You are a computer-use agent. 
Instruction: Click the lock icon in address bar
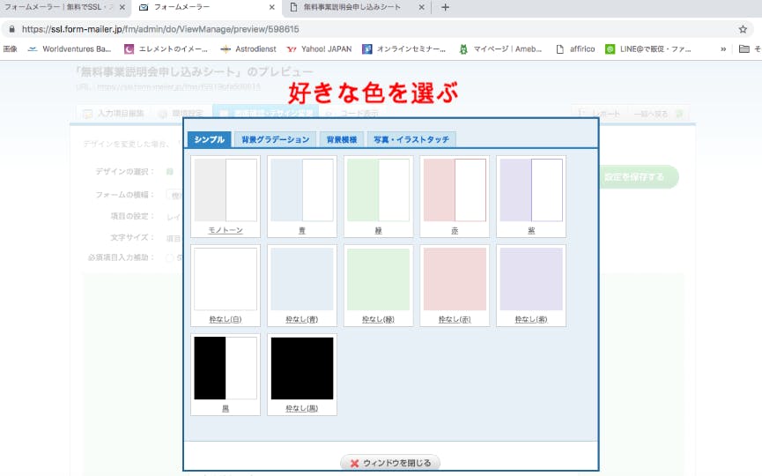(11, 29)
